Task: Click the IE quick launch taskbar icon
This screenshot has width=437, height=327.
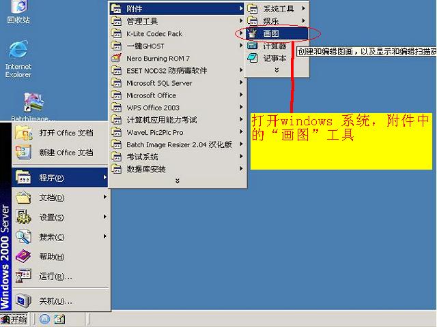Action: click(x=44, y=319)
